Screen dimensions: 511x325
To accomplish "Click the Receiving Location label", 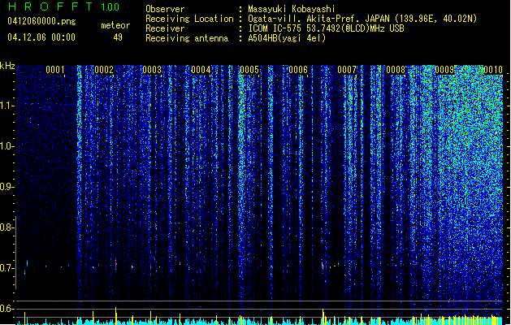I will tap(189, 19).
